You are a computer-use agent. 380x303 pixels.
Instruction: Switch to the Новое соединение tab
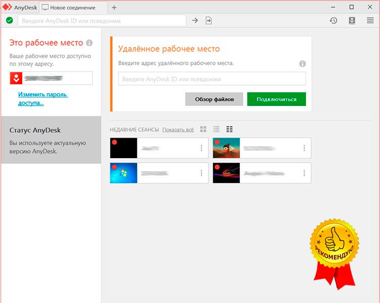72,8
